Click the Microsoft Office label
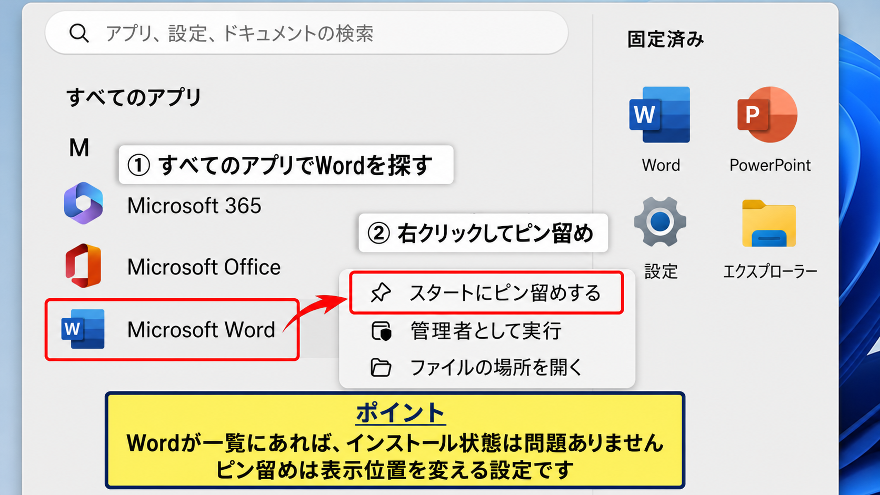880x495 pixels. [x=204, y=267]
